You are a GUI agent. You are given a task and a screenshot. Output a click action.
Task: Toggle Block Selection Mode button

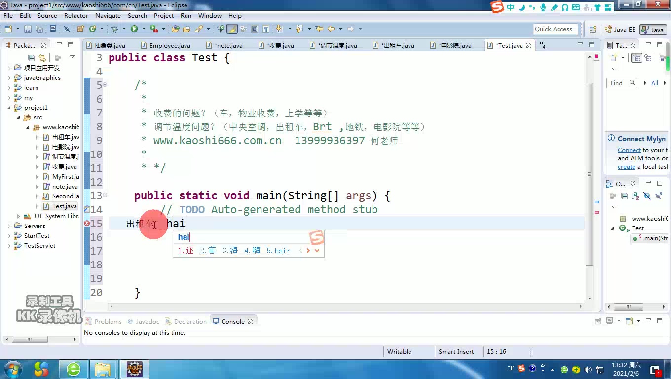click(255, 29)
